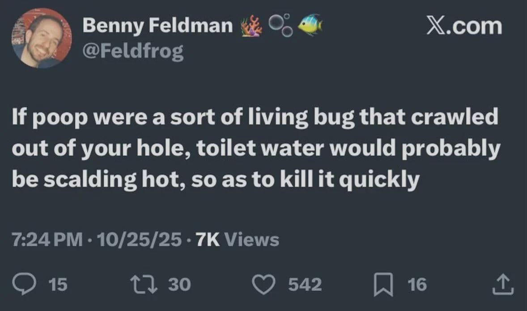The height and width of the screenshot is (311, 527).
Task: Click the 7:24 PM timestamp
Action: [x=47, y=239]
